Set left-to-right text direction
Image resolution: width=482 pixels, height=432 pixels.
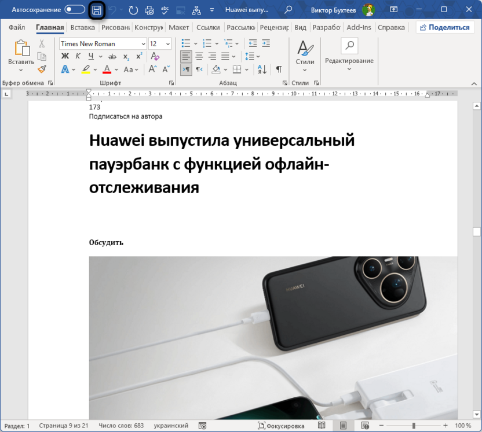click(186, 69)
